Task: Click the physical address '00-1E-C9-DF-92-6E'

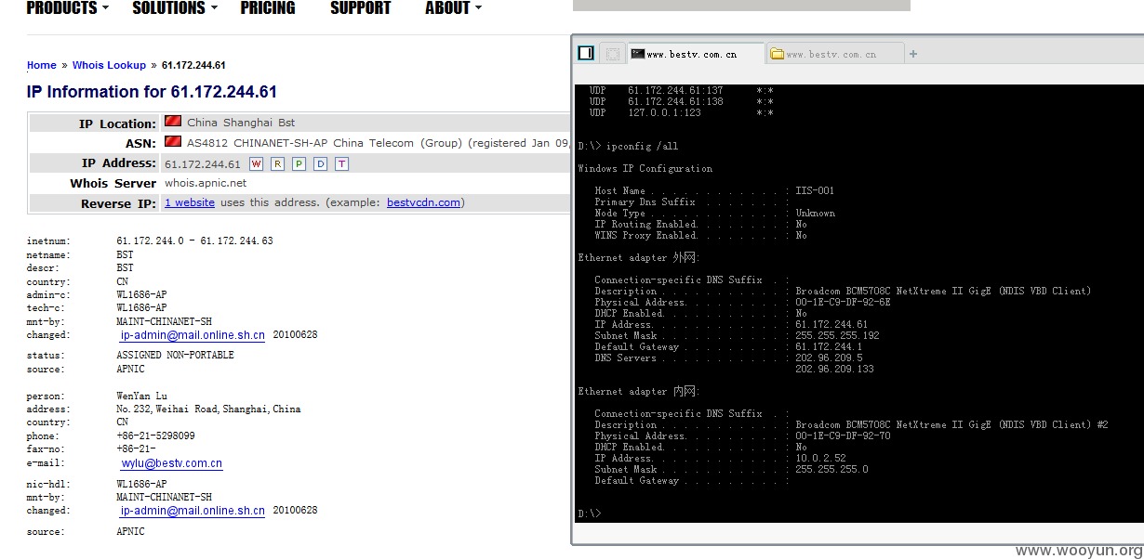Action: coord(843,303)
